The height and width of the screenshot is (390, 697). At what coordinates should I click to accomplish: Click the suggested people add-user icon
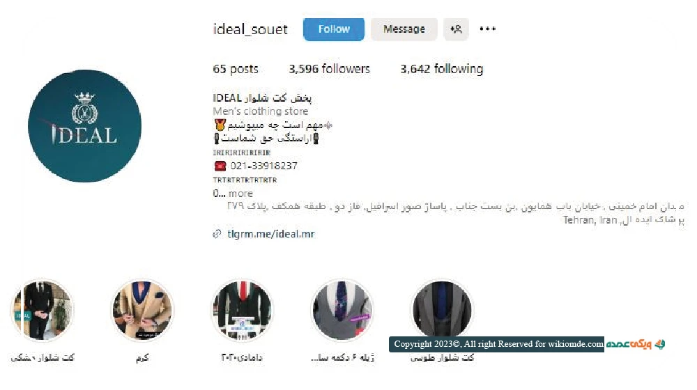pos(456,29)
